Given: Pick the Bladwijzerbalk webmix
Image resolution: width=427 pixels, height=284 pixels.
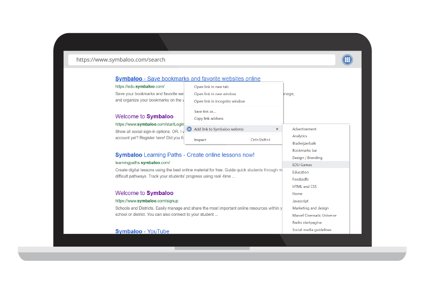Looking at the screenshot, I should (304, 143).
